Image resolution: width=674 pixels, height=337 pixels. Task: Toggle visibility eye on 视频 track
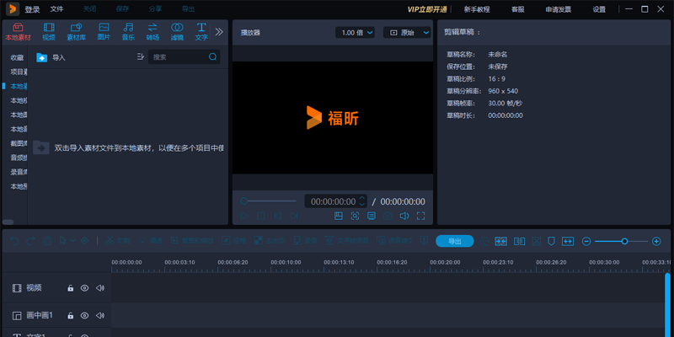point(85,288)
